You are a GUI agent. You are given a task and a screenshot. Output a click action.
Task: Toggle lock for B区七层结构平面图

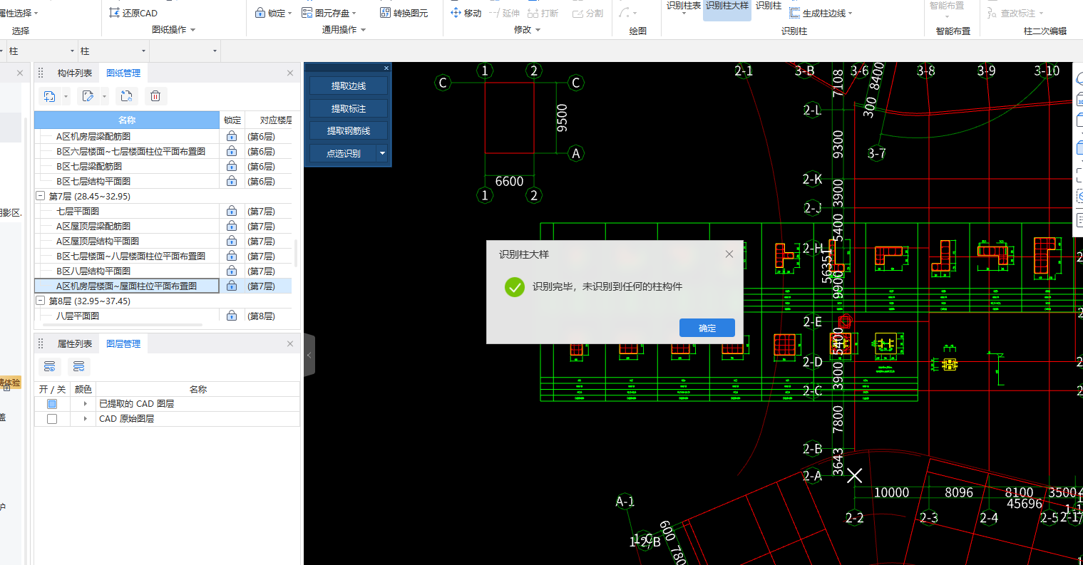[x=232, y=181]
